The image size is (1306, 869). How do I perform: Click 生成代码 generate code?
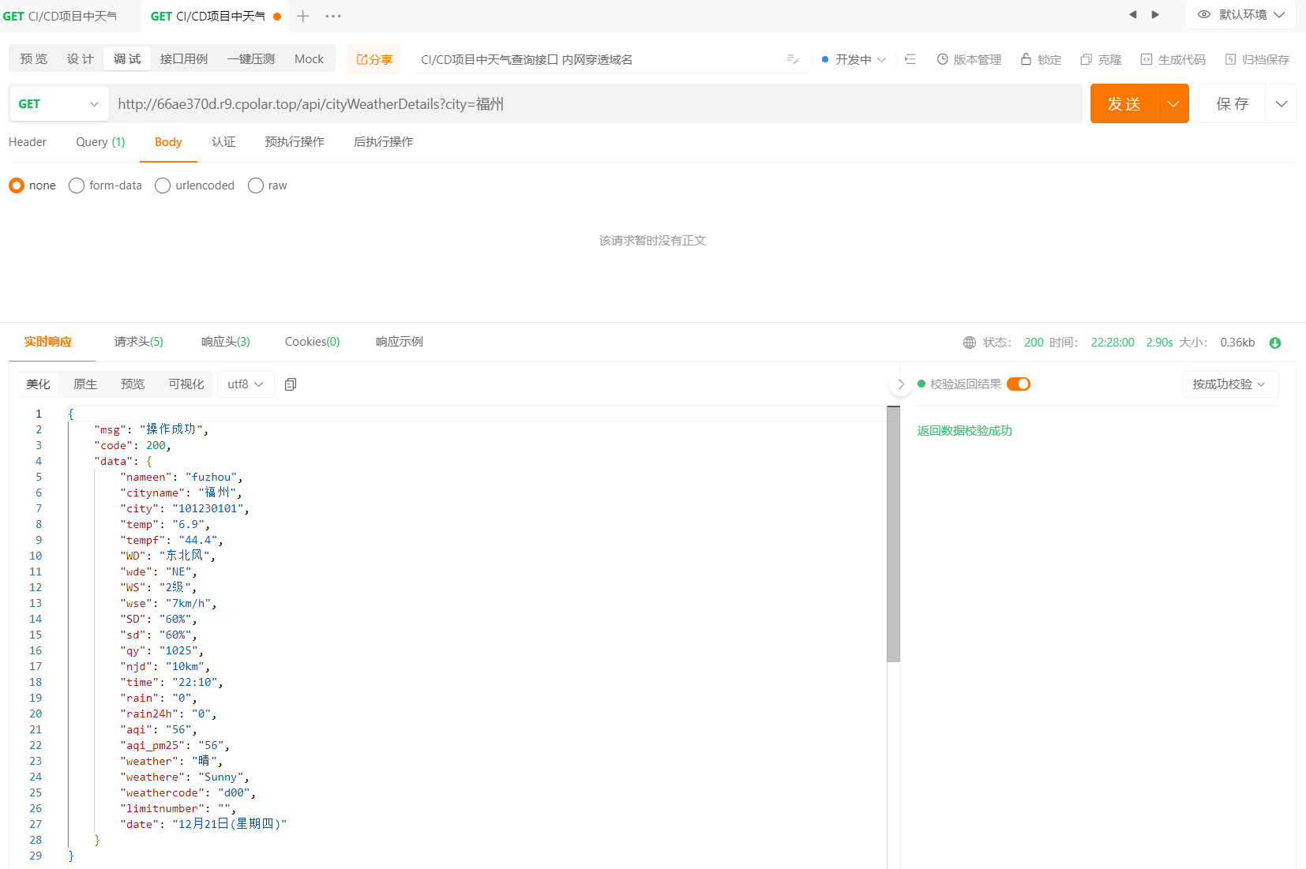coord(1173,59)
